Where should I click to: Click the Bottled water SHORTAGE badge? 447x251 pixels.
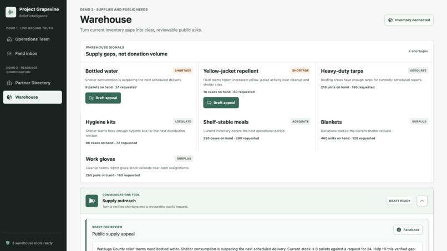pos(182,70)
